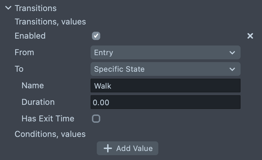The height and width of the screenshot is (160, 262).
Task: Open the From dropdown showing Entry
Action: tap(165, 52)
